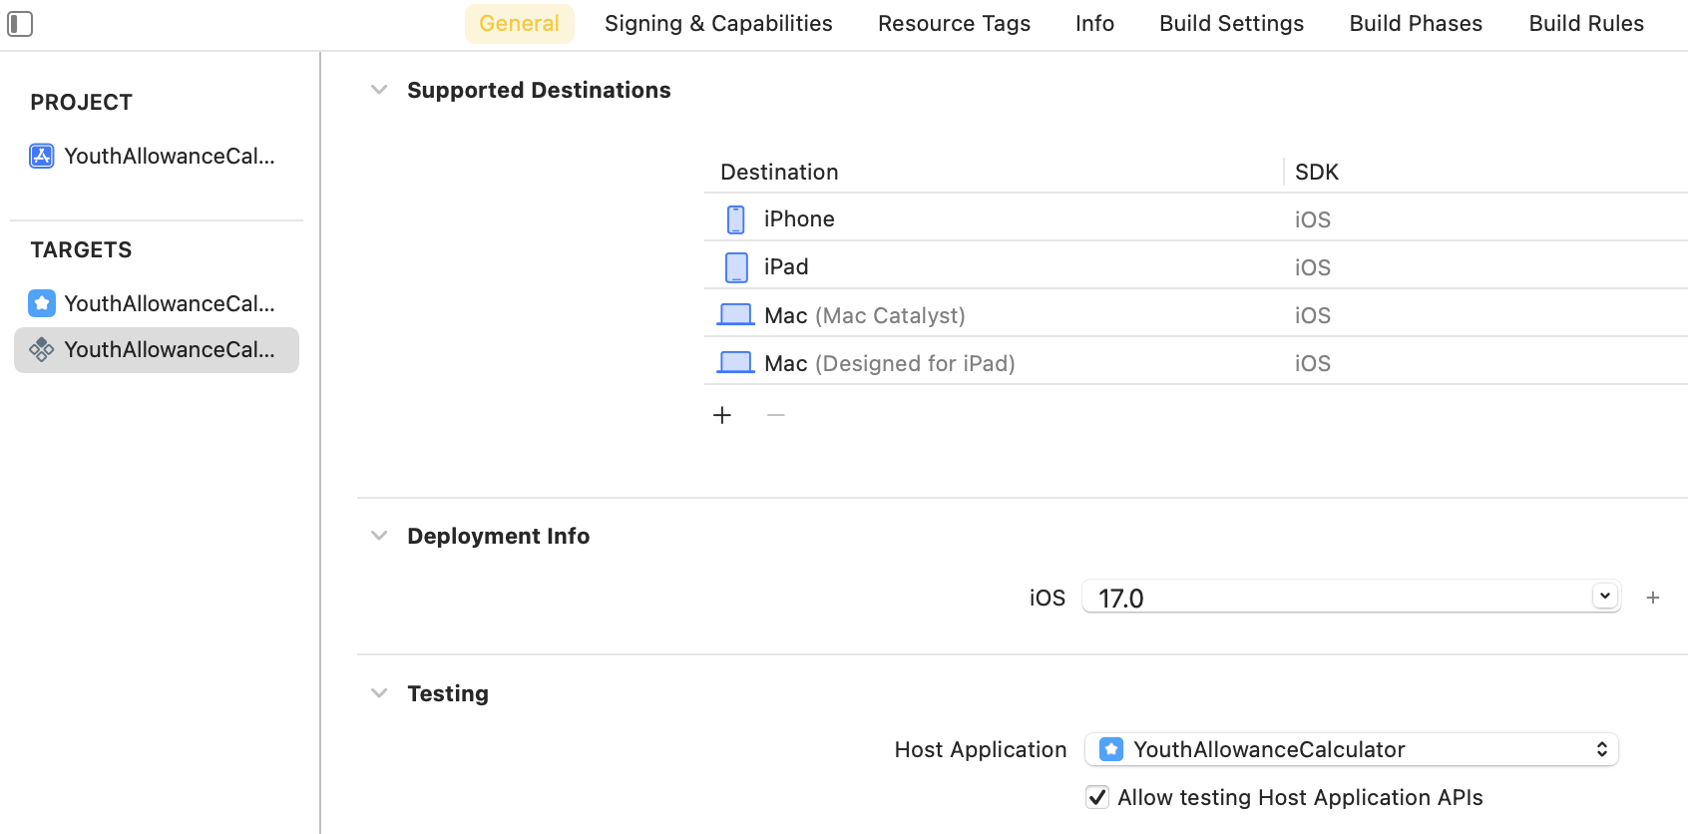Toggle the sidebar panel icon
This screenshot has width=1688, height=834.
point(20,23)
